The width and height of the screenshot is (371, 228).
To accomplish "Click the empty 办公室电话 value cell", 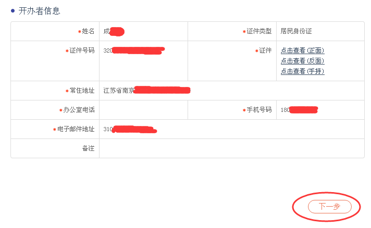I will click(x=143, y=110).
